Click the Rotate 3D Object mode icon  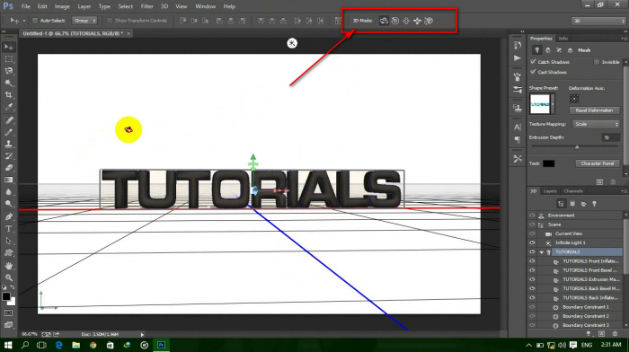pos(384,21)
